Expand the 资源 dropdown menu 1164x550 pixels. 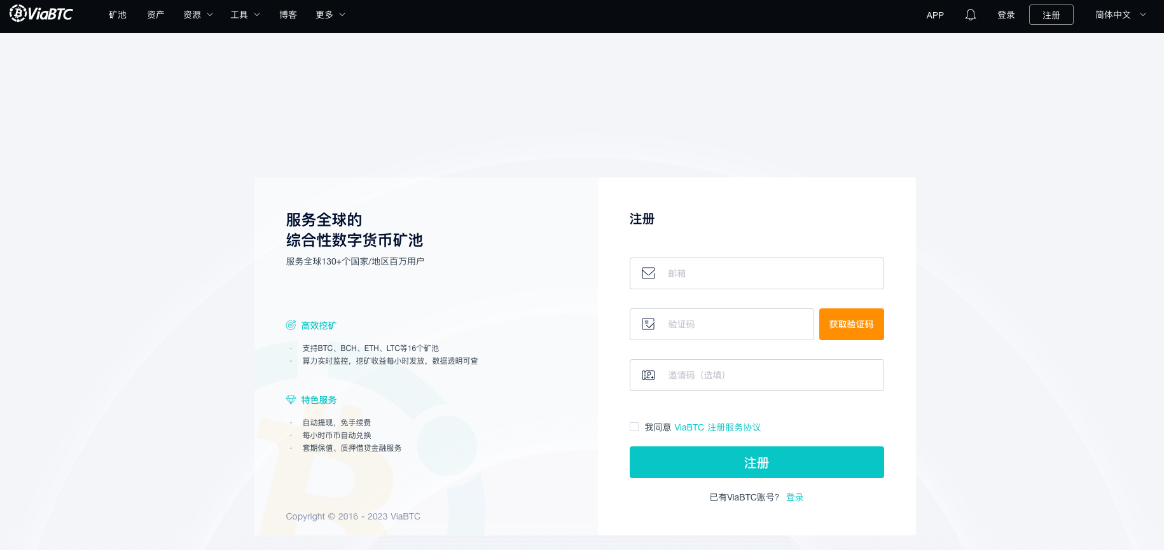pos(198,15)
